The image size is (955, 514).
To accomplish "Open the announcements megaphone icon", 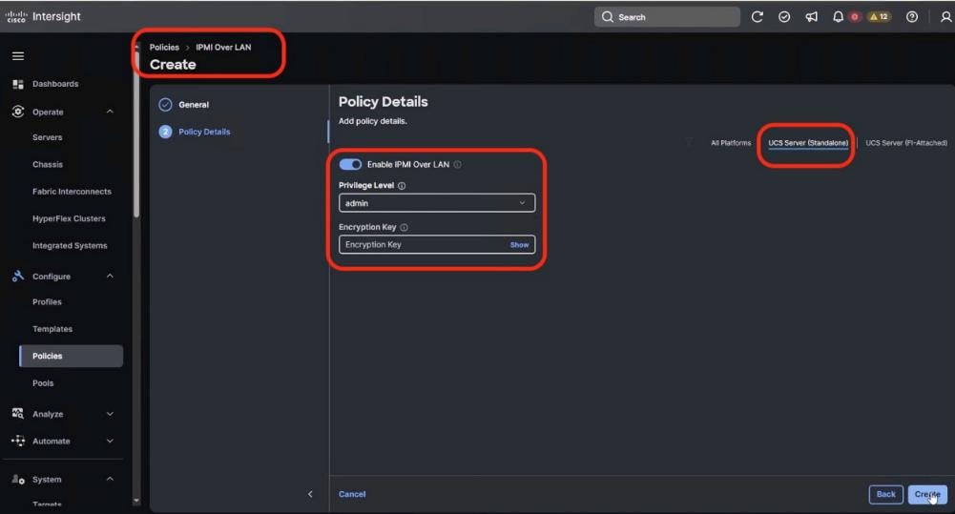I will pyautogui.click(x=811, y=17).
